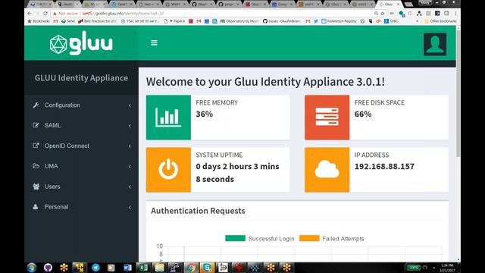Screen dimensions: 485x273
Task: Open the Personal sidebar menu
Action: pos(81,207)
